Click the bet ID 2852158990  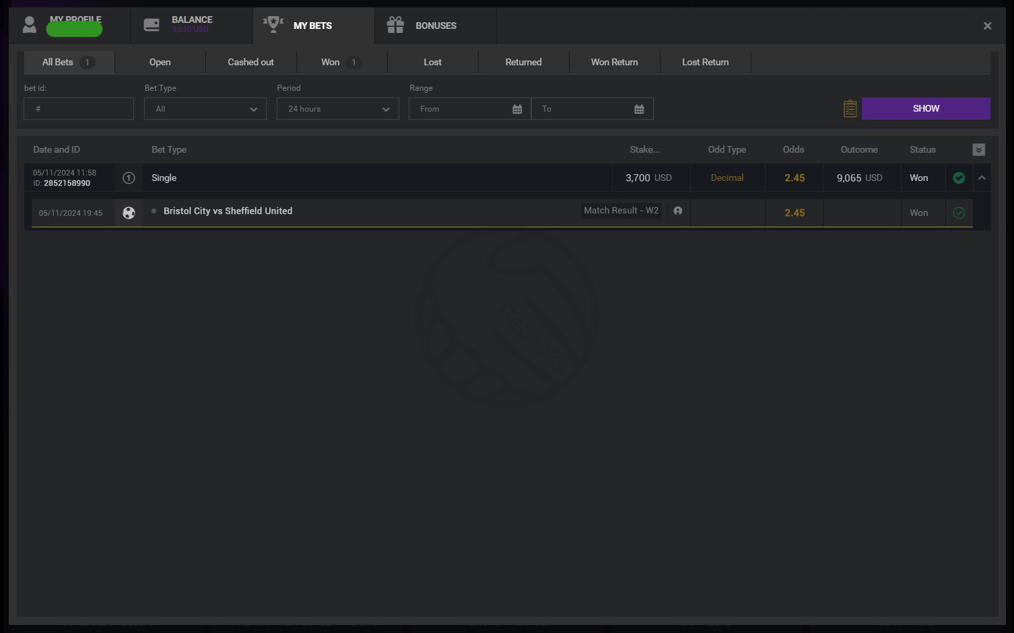click(x=67, y=183)
